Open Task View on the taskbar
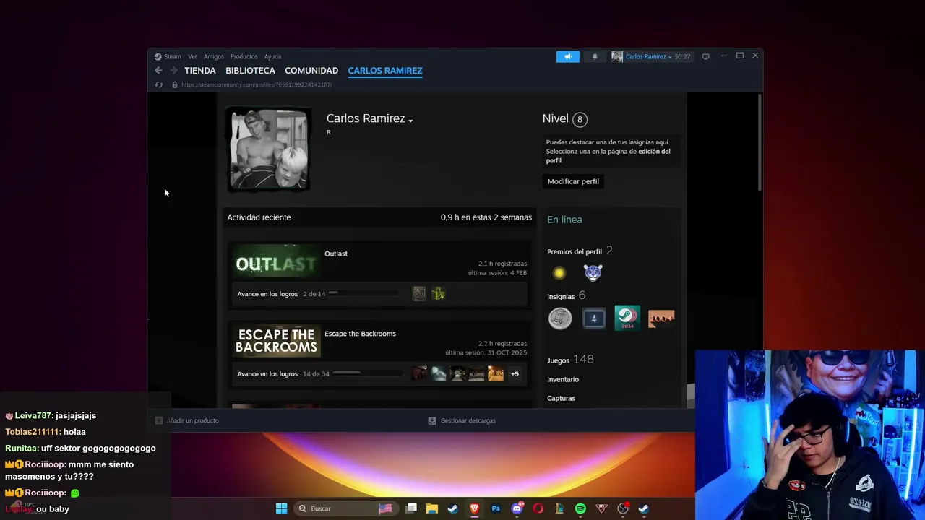This screenshot has width=925, height=520. click(x=411, y=508)
